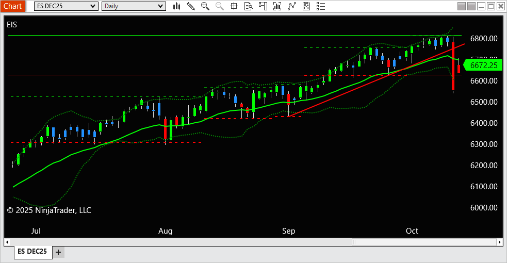Open the bar type candlestick icon
507x263 pixels.
tap(176, 6)
